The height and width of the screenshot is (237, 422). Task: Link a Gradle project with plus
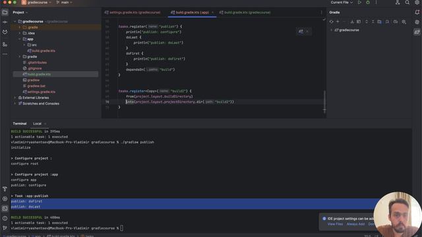pyautogui.click(x=338, y=22)
